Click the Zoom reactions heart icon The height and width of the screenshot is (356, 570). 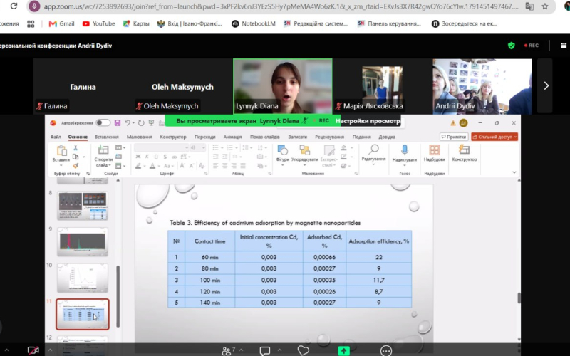304,350
